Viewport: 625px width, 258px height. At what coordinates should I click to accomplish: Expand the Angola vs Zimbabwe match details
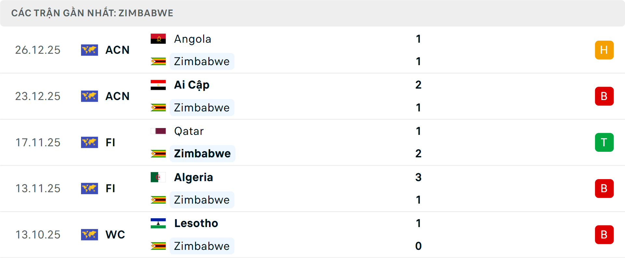[312, 50]
